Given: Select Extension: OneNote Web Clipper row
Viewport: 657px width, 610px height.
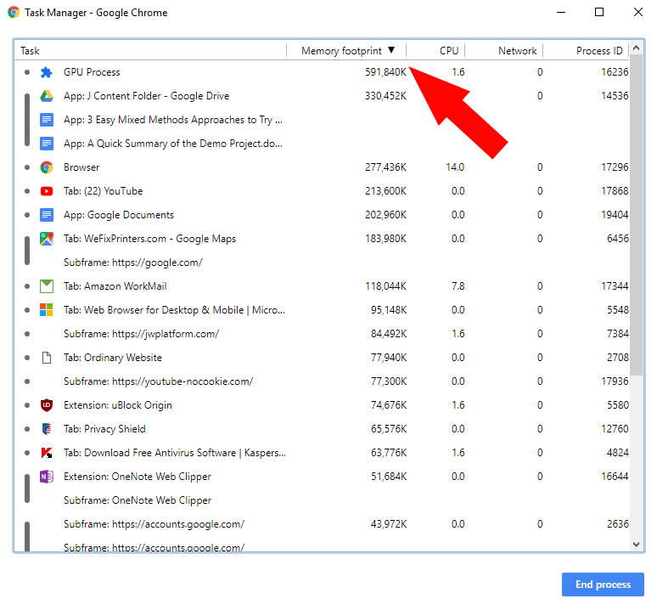Looking at the screenshot, I should click(x=322, y=477).
